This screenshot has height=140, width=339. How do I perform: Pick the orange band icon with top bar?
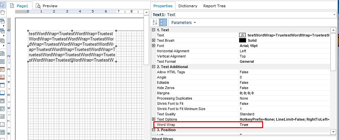[x=2, y=69]
